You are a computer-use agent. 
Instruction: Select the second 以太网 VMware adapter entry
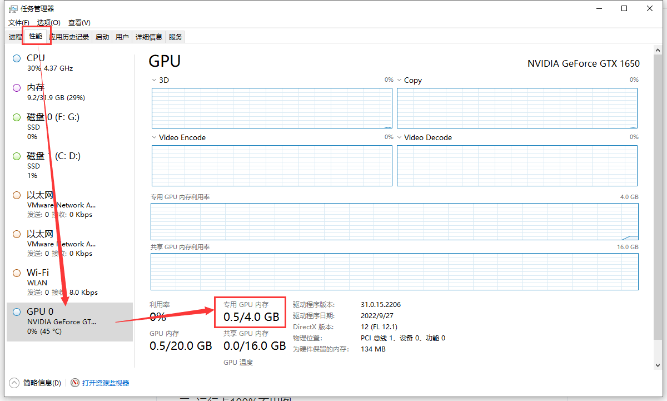click(69, 244)
